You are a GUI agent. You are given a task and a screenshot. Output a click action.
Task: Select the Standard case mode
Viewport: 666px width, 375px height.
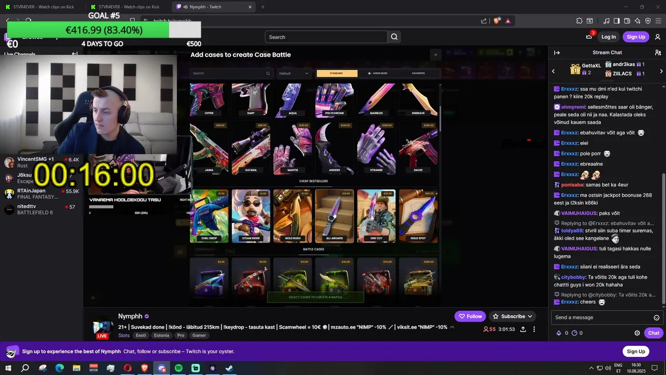point(337,73)
